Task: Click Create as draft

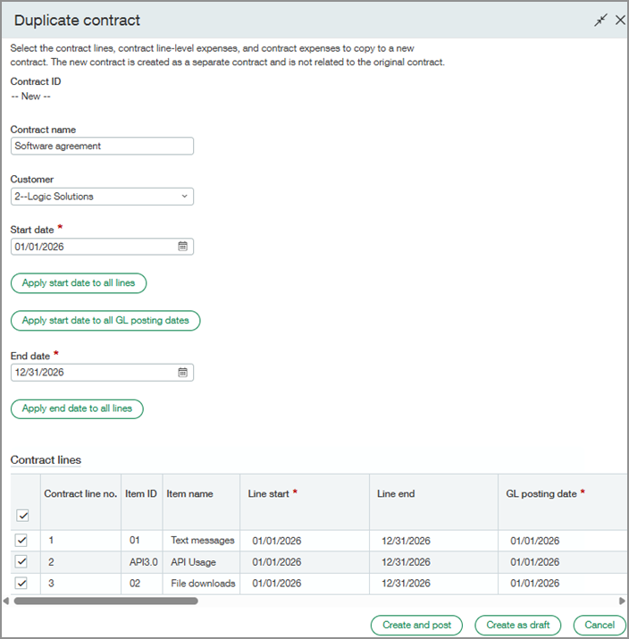Action: tap(518, 625)
